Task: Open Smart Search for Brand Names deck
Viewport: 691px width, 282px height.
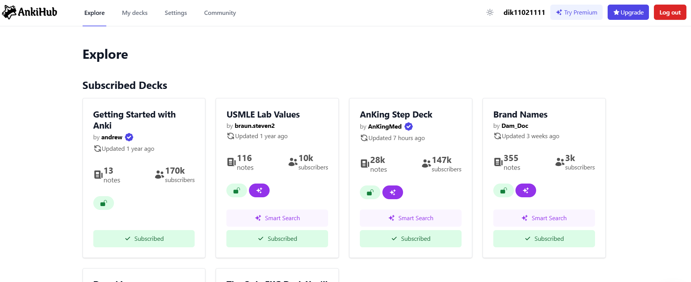Action: click(544, 218)
